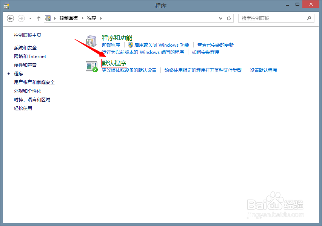This screenshot has width=322, height=226.
Task: Go up one level with the up arrow
Action: 39,18
